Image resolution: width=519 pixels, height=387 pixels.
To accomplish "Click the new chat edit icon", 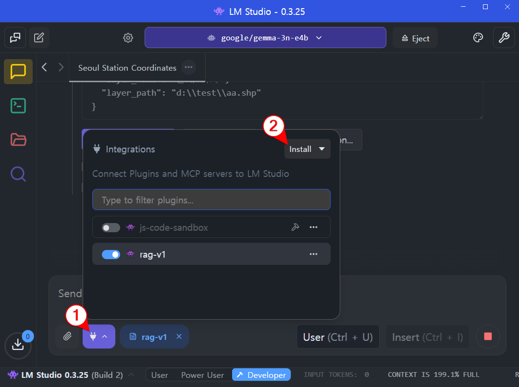I will (39, 37).
